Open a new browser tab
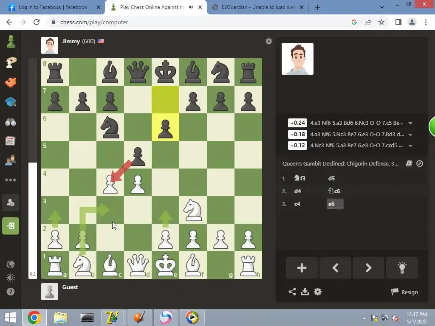435x326 pixels. tap(318, 7)
